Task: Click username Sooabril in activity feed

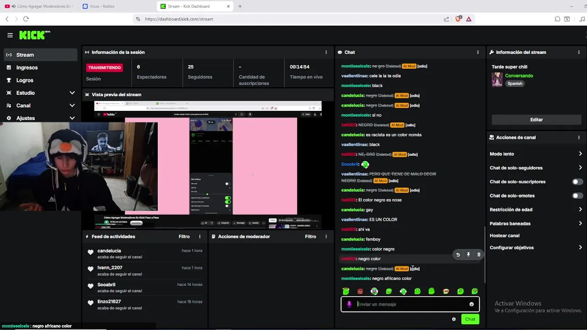Action: [106, 285]
